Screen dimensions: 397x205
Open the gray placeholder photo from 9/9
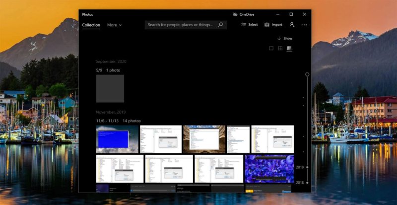110,88
